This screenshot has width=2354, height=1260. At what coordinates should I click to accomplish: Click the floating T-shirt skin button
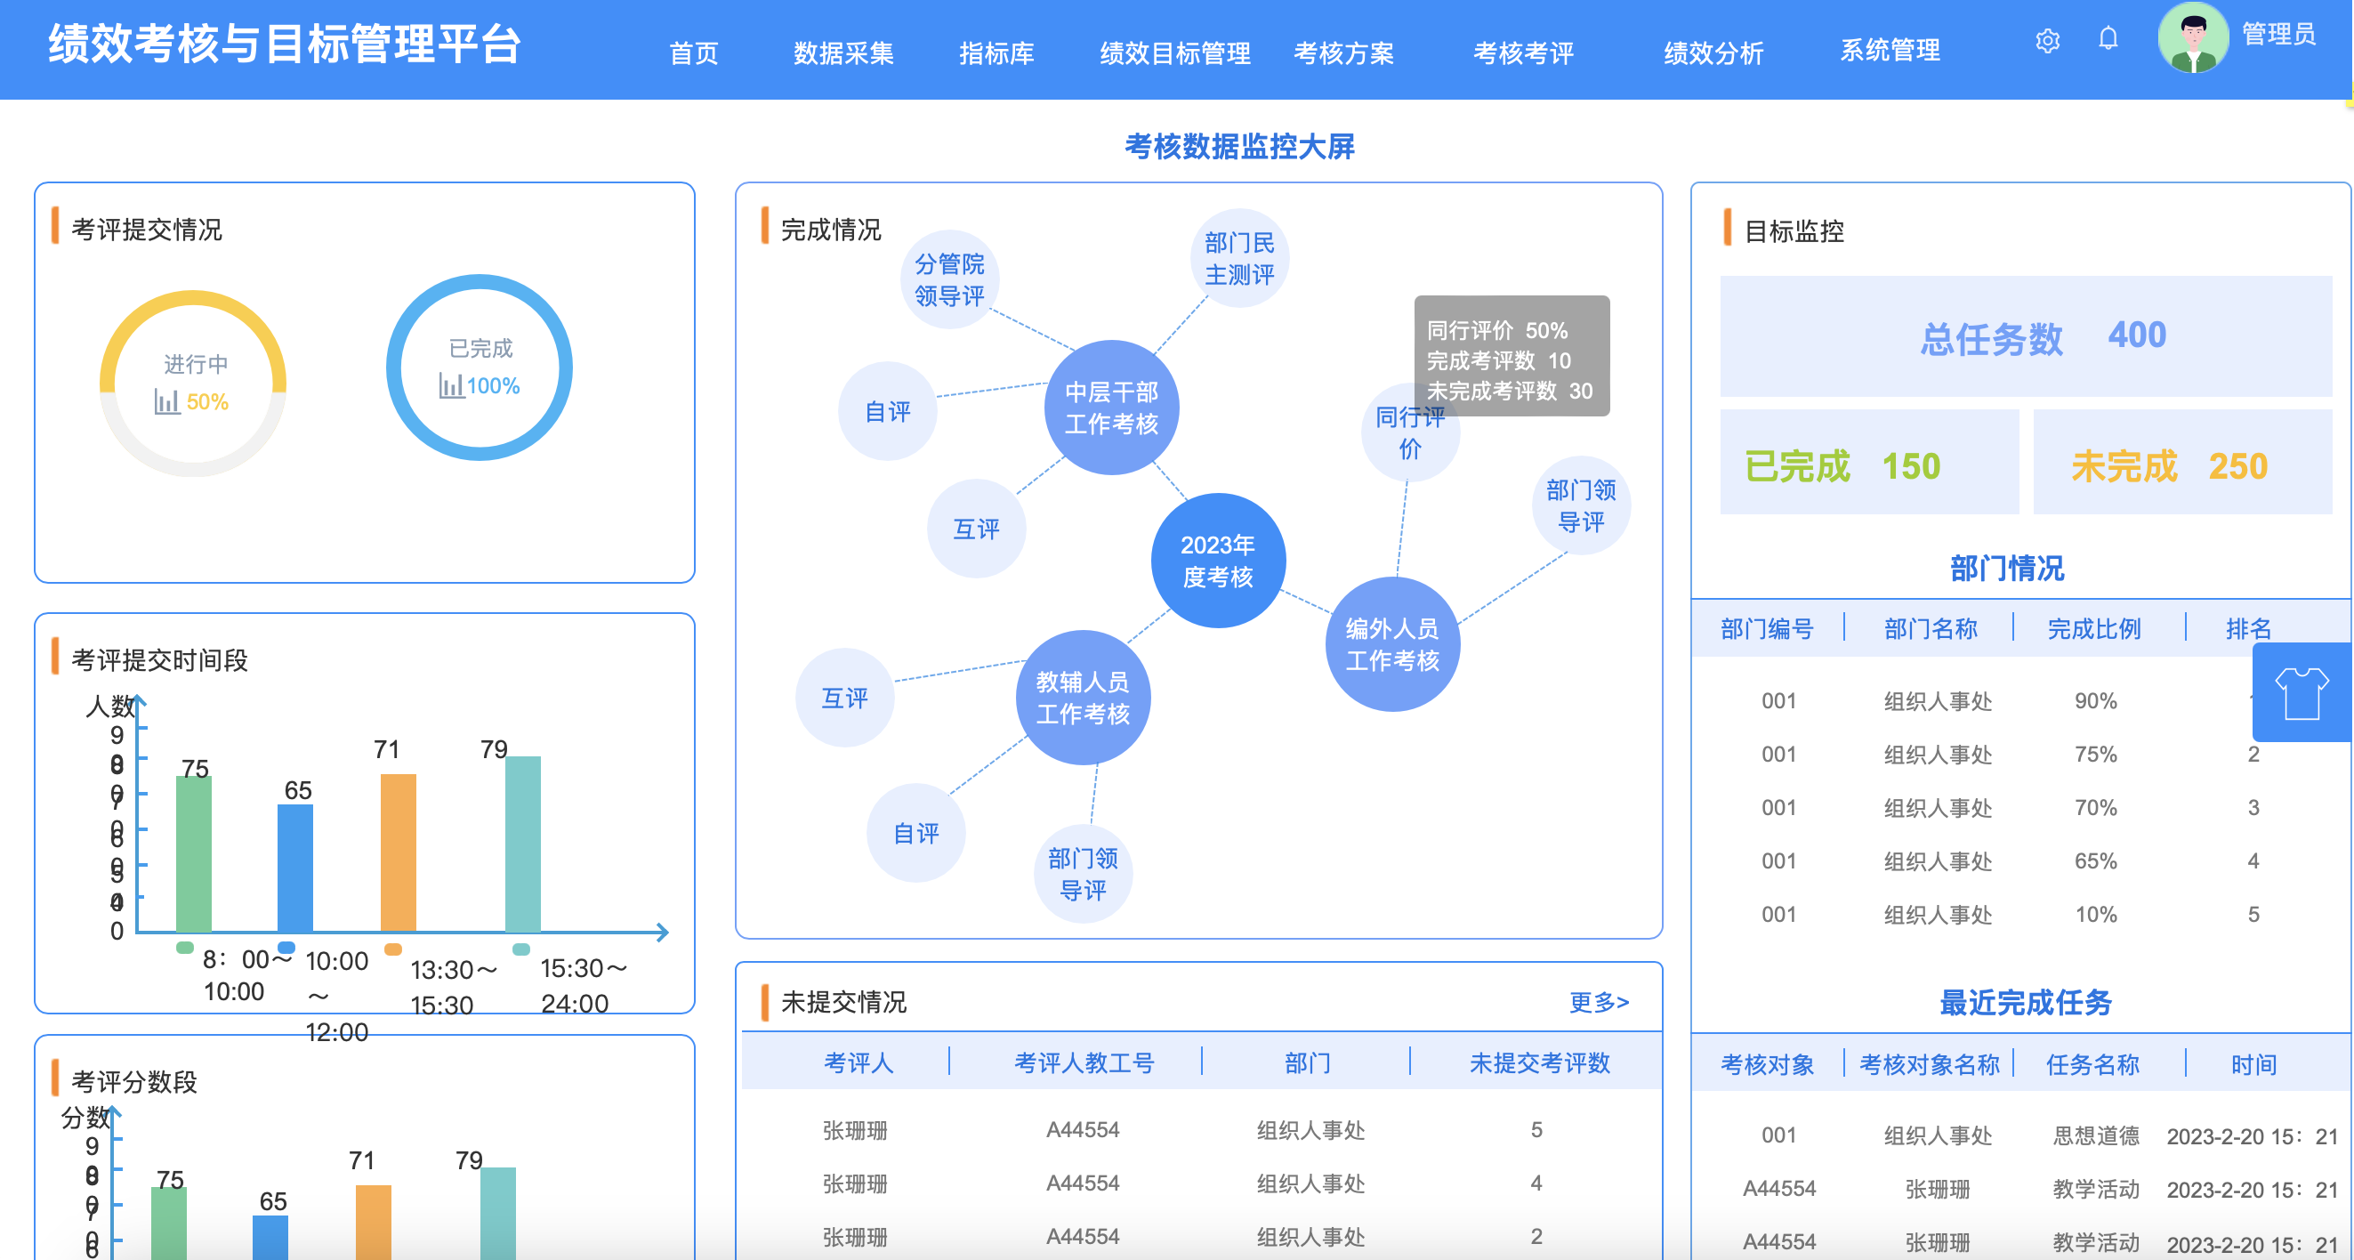[x=2301, y=692]
